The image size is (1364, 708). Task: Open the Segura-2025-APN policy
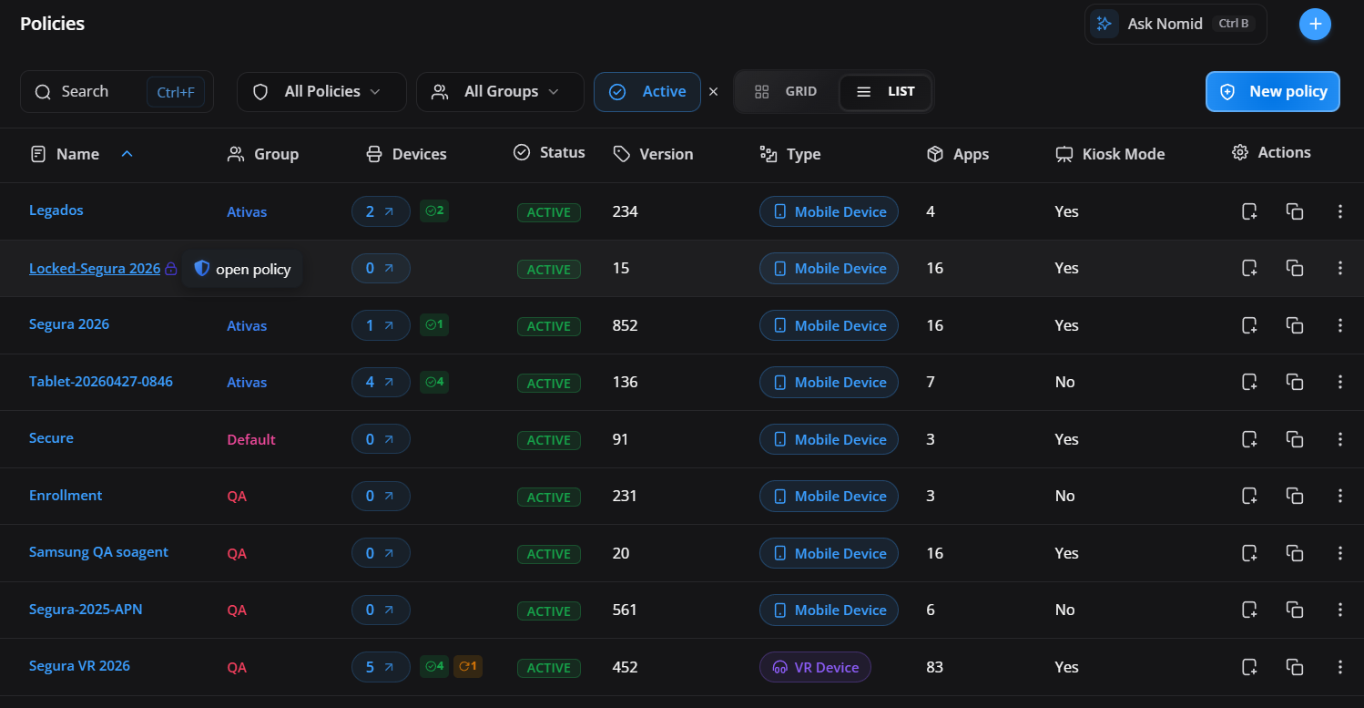(86, 610)
